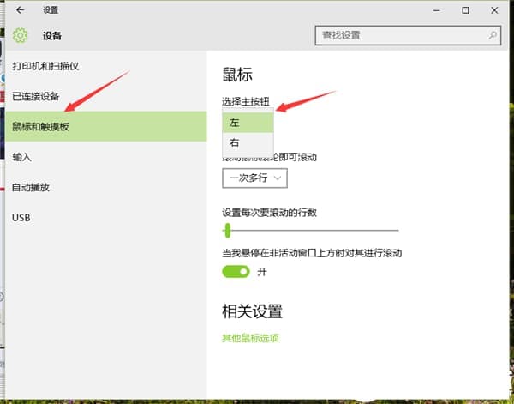Choose 右 as primary button
514x404 pixels.
(x=248, y=142)
